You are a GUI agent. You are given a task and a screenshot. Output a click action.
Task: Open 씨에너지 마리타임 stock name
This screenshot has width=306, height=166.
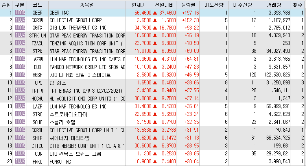(x=69, y=138)
